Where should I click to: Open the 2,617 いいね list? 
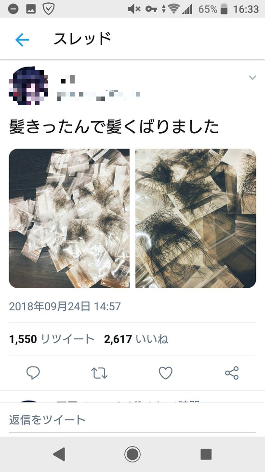click(136, 339)
